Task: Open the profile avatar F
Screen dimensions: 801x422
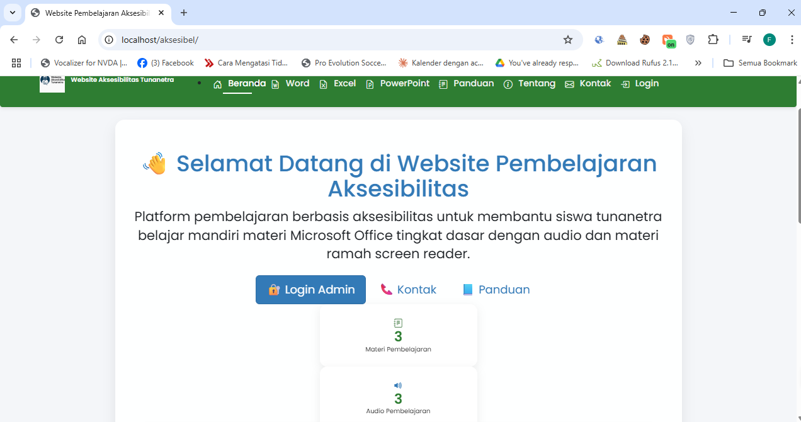Action: [x=770, y=40]
